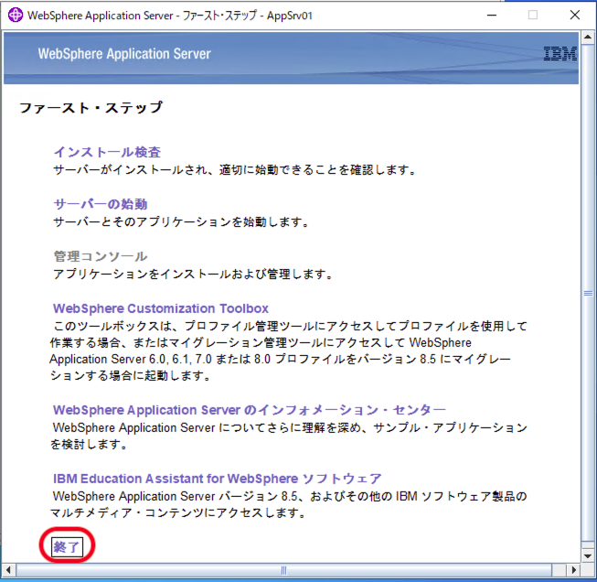Viewport: 597px width, 582px height.
Task: Click the WebSphere globe icon in title bar
Action: pos(16,16)
